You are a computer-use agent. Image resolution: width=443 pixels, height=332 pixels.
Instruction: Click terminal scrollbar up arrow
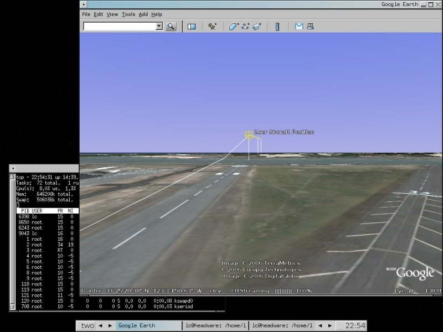[x=12, y=177]
